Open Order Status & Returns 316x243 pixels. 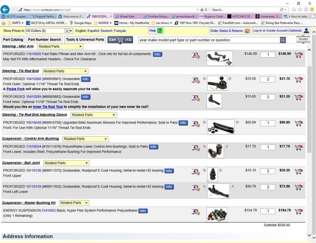coord(230,31)
